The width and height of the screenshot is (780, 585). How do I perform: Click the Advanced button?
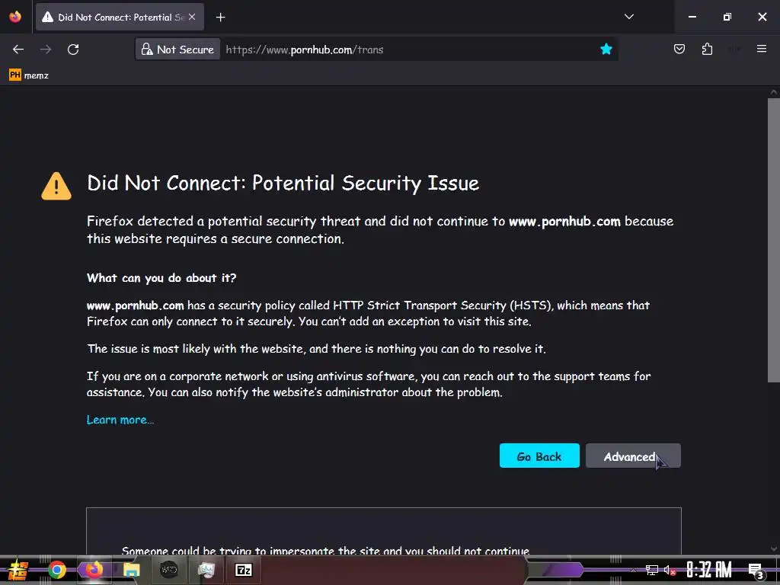pos(633,456)
